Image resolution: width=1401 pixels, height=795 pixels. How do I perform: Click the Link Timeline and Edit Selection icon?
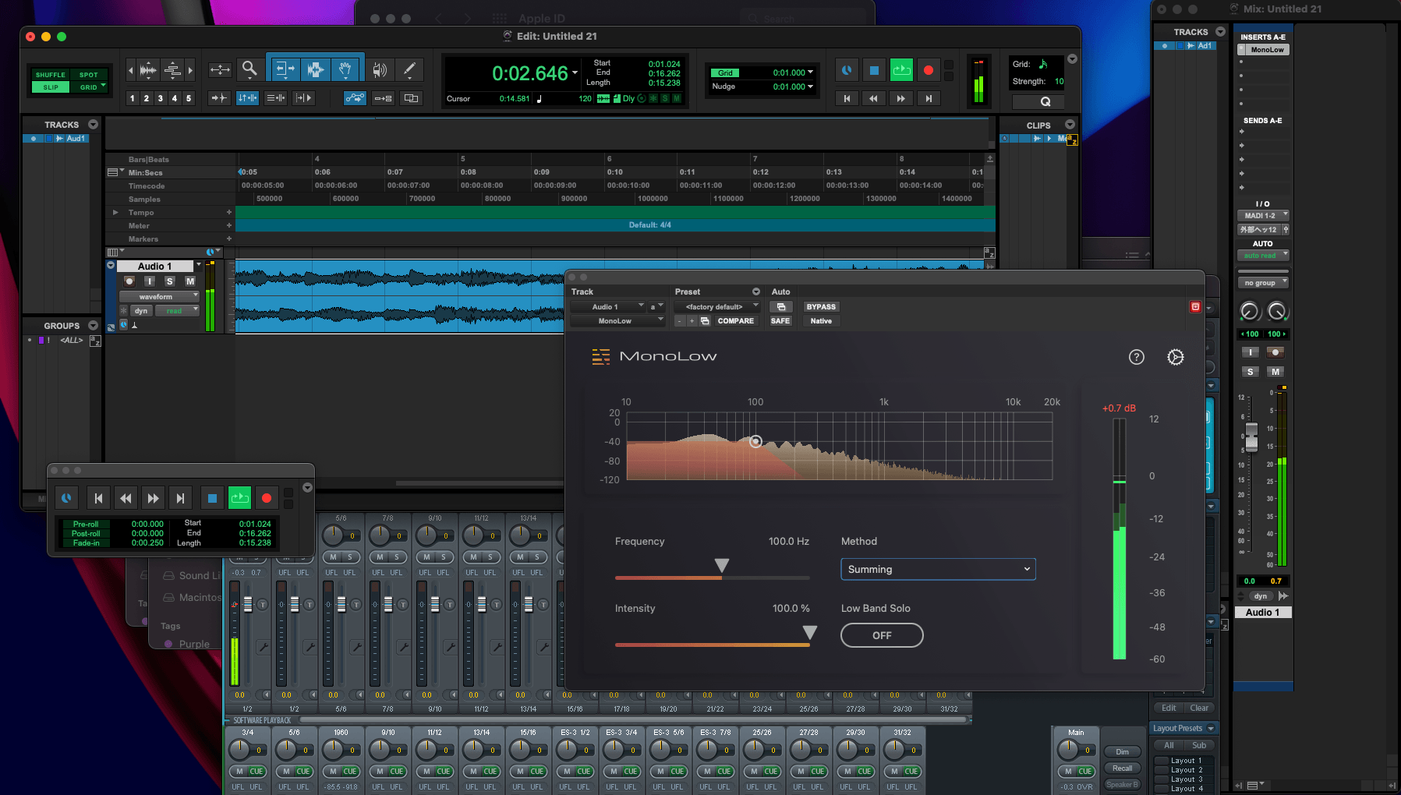coord(248,98)
